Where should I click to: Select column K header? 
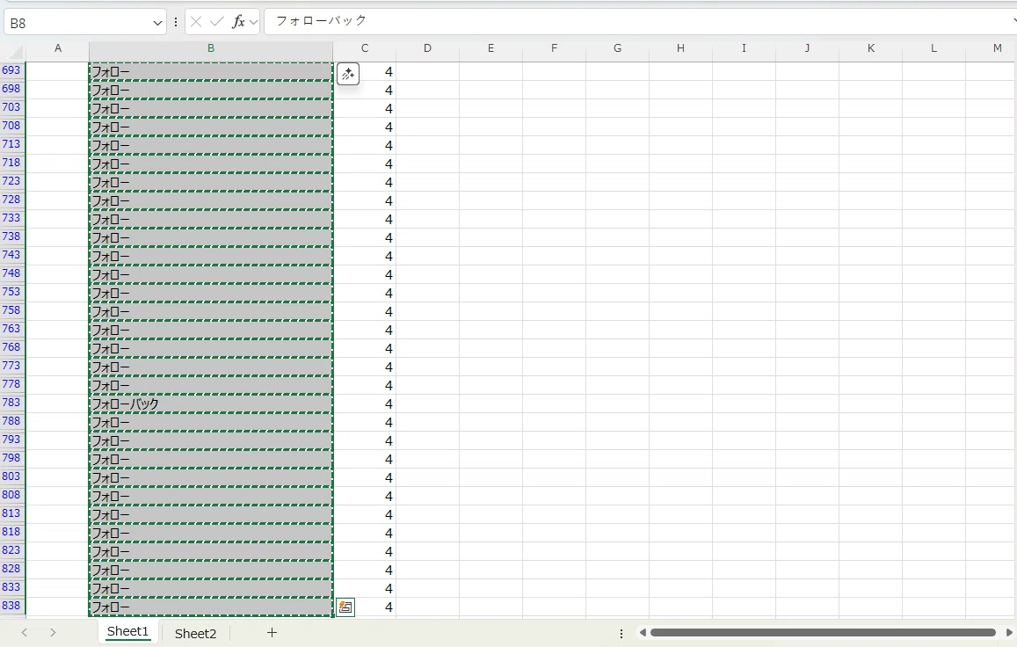point(870,48)
